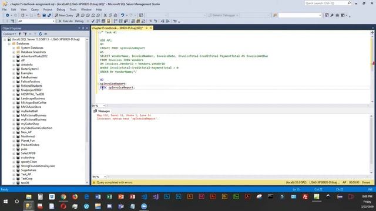Click the Find in Files icon
376x211 pixels.
(275, 15)
